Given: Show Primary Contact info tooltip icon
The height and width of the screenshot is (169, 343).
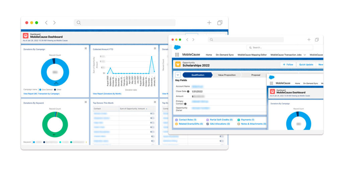Looking at the screenshot, I should point(185,104).
